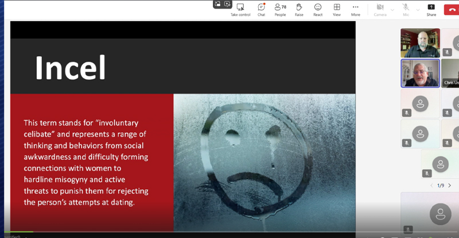Click the large avatar tile below the 1/9 pager
The image size is (459, 238).
pos(430,213)
